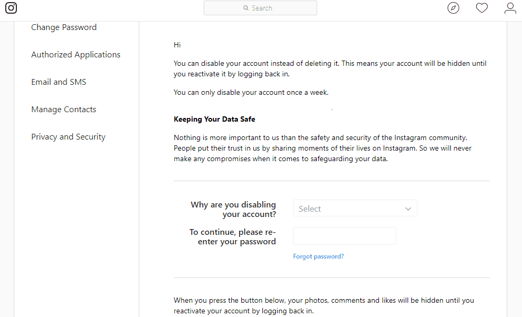Open the disabling reason Select dropdown
This screenshot has height=317, width=522.
tap(348, 209)
